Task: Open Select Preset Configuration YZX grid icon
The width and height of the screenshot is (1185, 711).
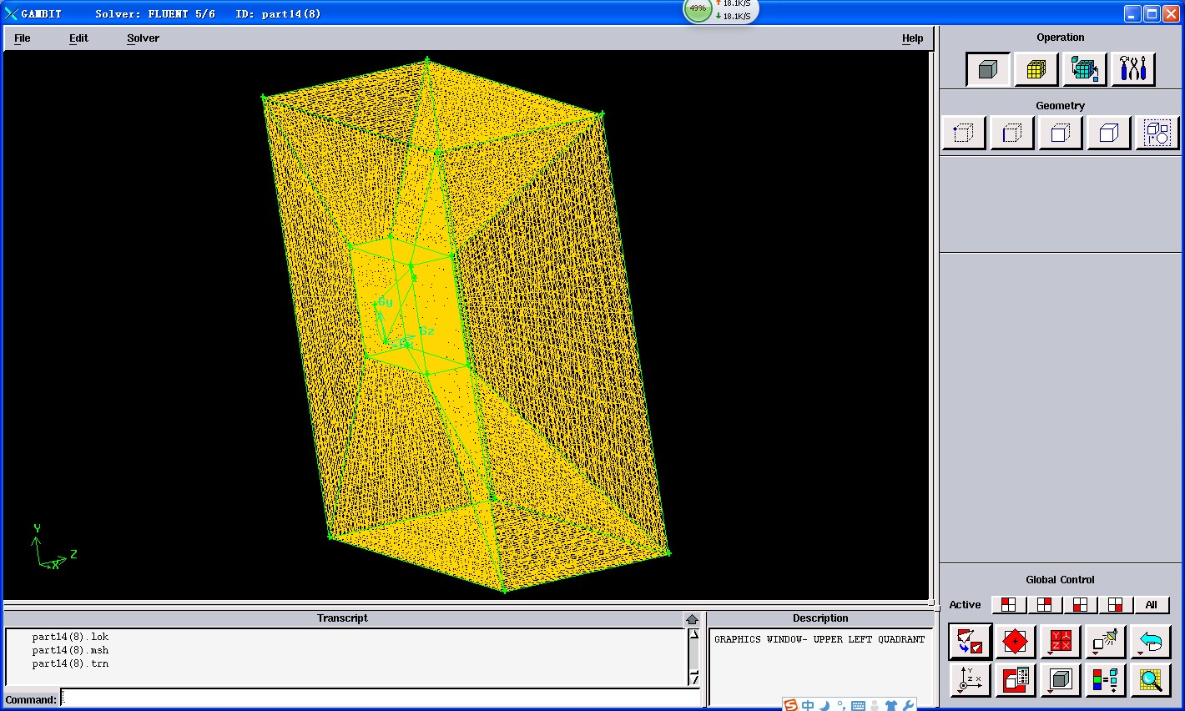Action: tap(1061, 642)
